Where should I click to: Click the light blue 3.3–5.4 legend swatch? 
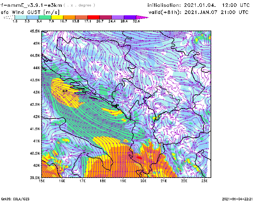point(33,17)
